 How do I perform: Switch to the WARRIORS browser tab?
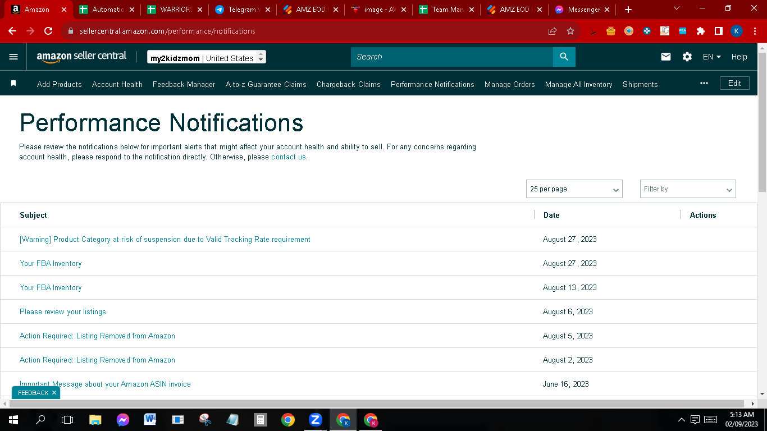(174, 10)
